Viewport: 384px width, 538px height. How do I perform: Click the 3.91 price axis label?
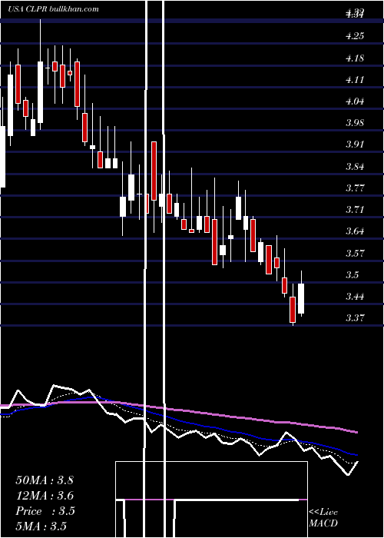pyautogui.click(x=355, y=144)
